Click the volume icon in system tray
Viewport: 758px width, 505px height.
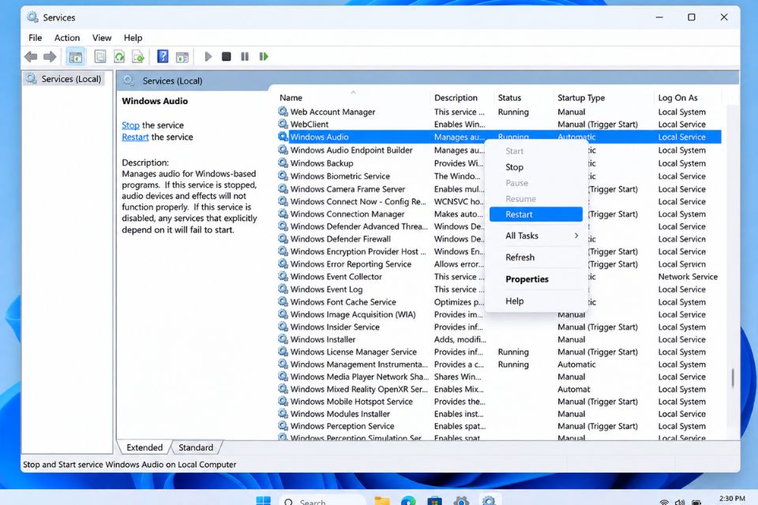point(680,502)
